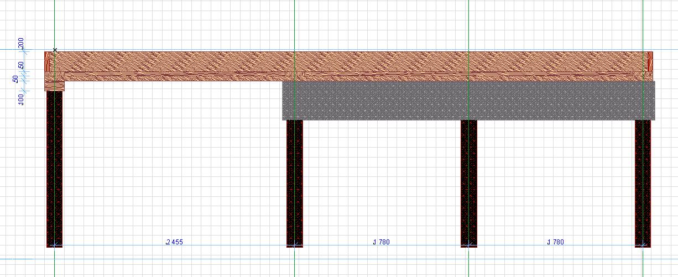Select the leftmost dark column
The height and width of the screenshot is (277, 678).
coord(55,169)
